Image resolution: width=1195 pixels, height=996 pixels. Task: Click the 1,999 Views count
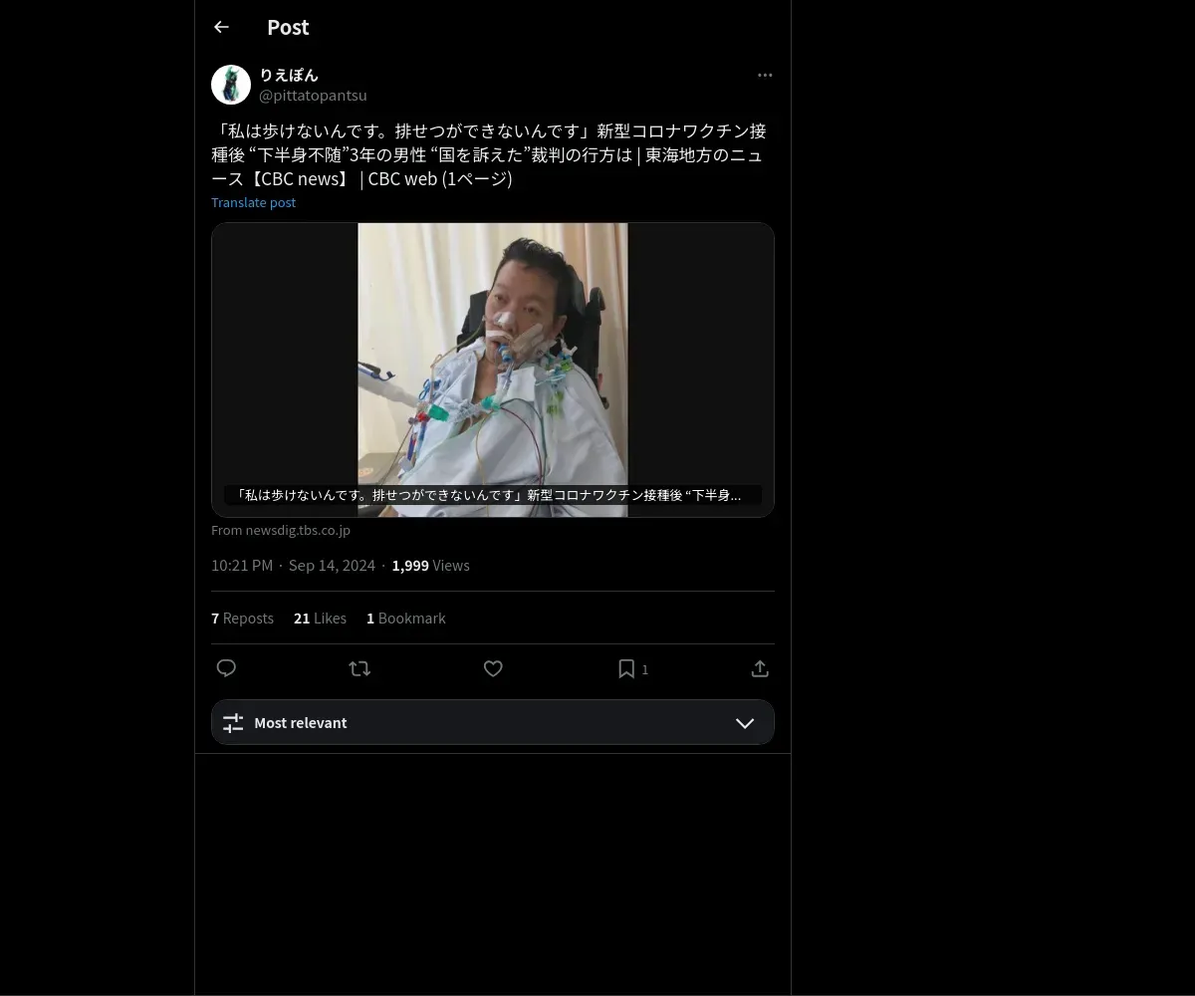(430, 565)
